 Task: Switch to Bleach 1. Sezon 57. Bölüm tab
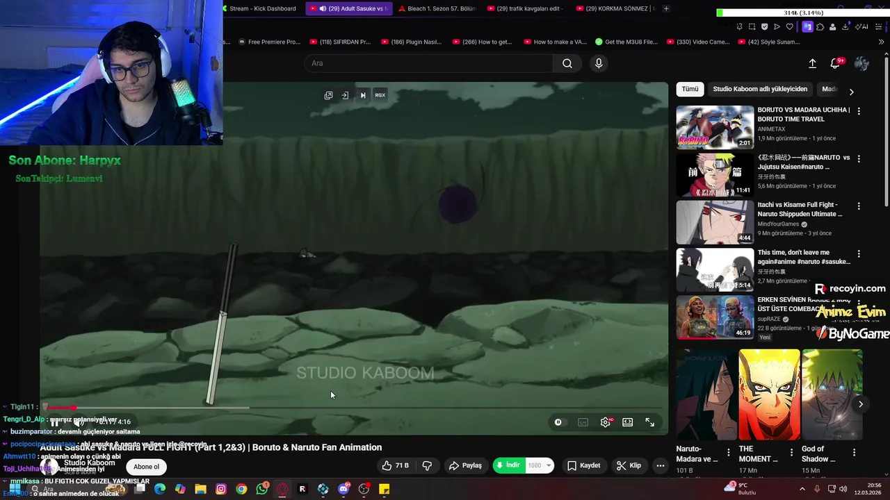pyautogui.click(x=437, y=8)
